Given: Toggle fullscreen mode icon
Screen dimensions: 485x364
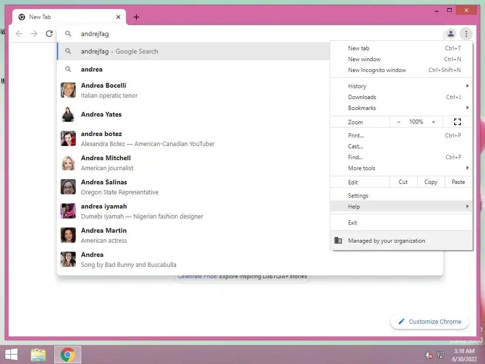Looking at the screenshot, I should pos(458,122).
